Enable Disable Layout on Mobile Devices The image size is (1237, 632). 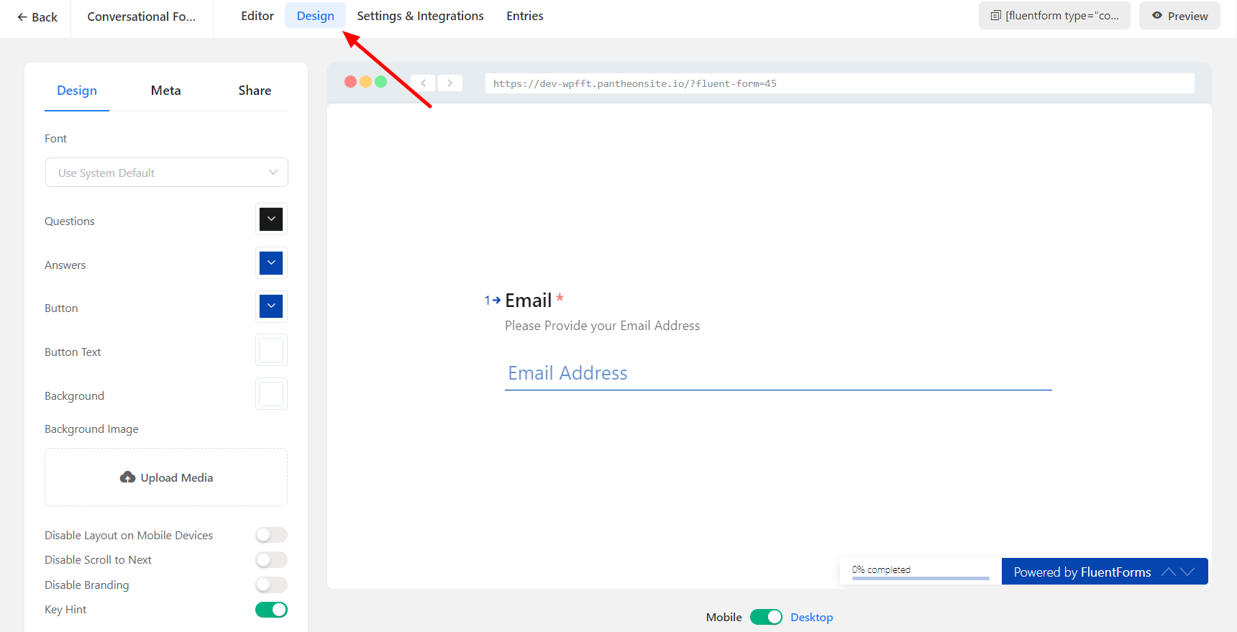(x=271, y=535)
